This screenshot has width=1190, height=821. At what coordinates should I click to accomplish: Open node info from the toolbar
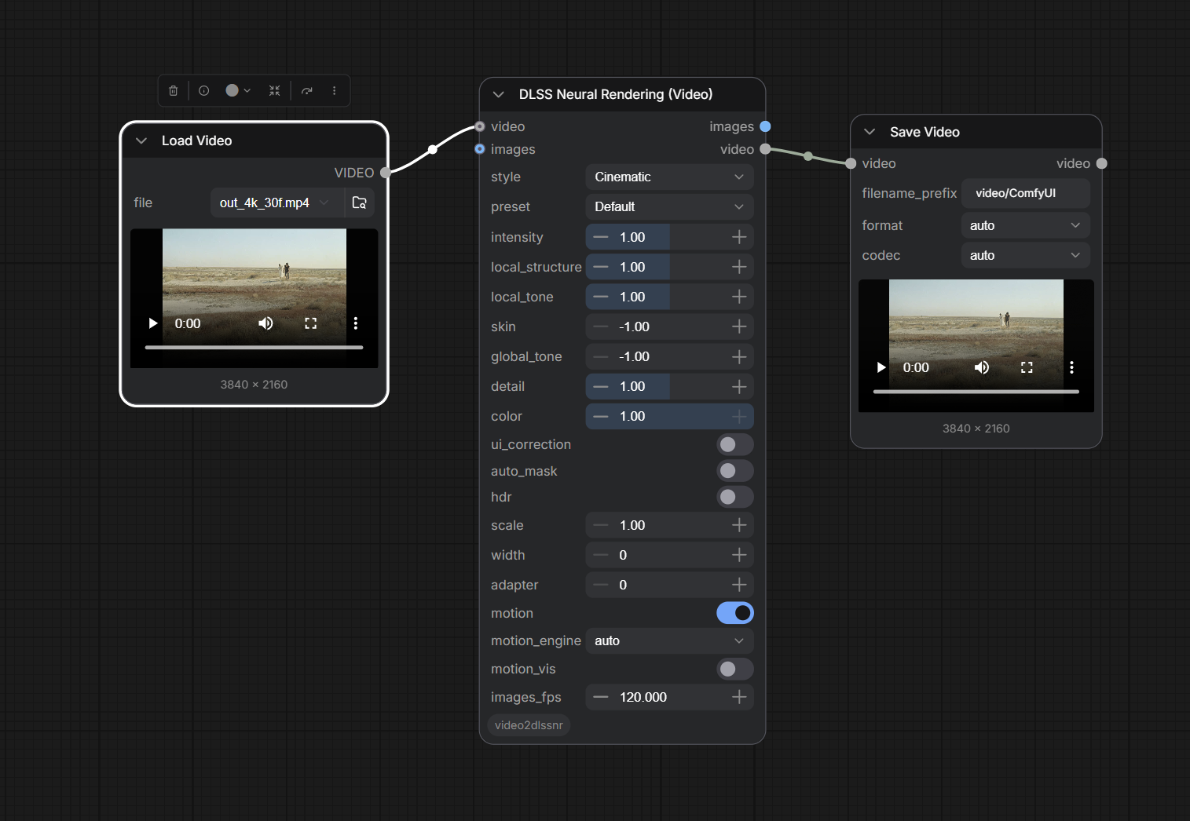tap(204, 91)
